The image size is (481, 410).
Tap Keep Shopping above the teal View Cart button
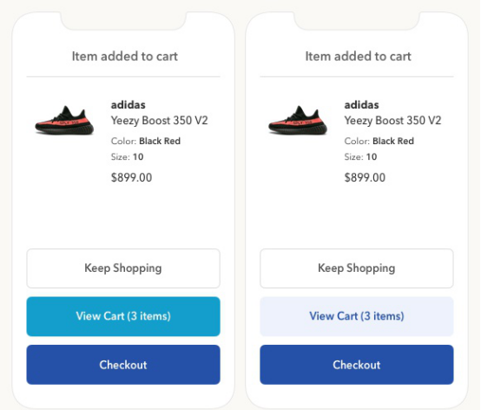(x=123, y=268)
